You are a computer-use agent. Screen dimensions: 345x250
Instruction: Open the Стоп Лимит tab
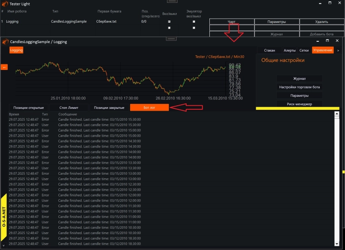coord(69,108)
